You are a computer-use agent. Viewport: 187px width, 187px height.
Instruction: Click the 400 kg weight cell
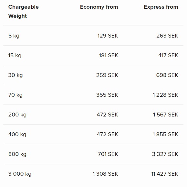(x=17, y=134)
